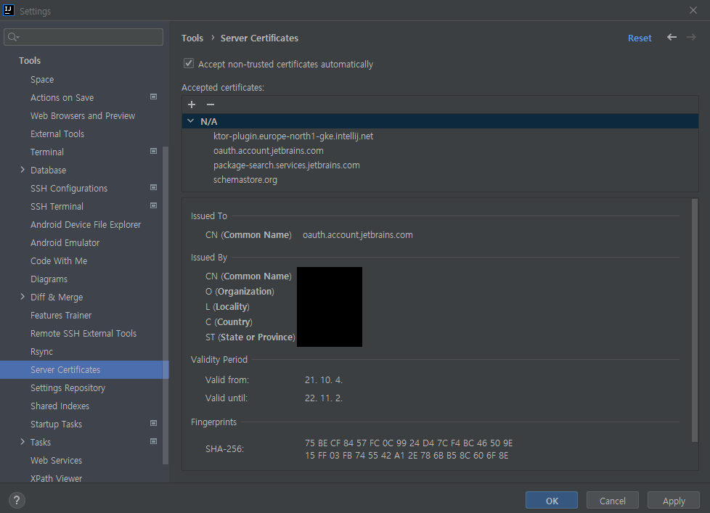Open Android Emulator settings

(65, 242)
